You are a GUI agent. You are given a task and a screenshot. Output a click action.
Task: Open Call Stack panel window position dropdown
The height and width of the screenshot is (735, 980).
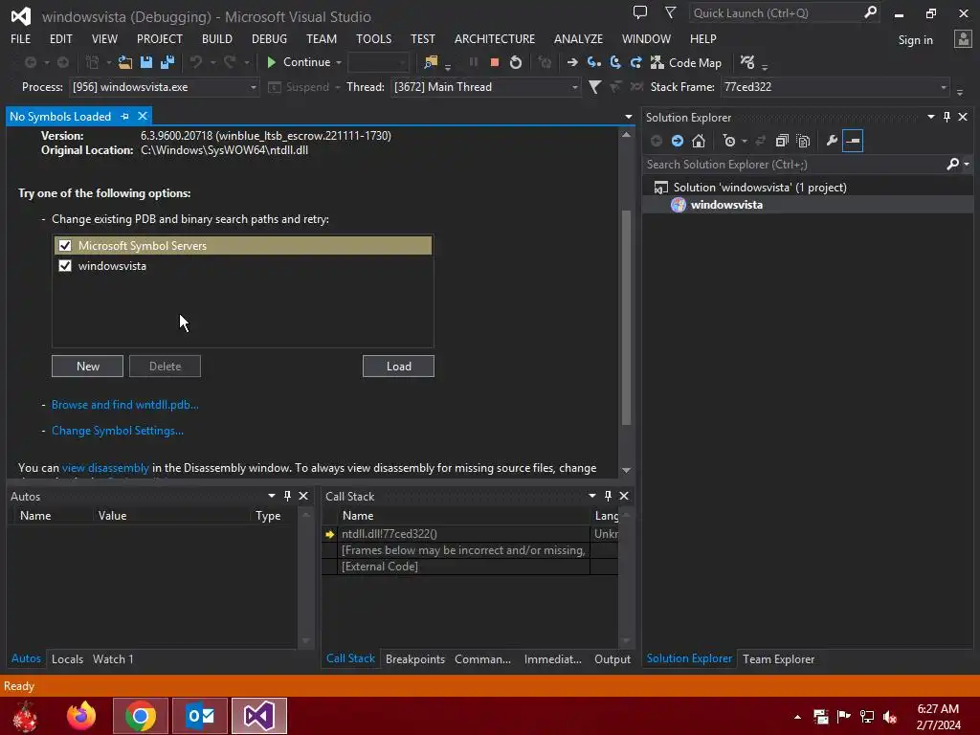click(x=591, y=496)
